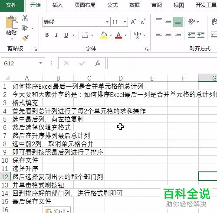
Task: Switch to the 开始 Home tab
Action: [36, 5]
